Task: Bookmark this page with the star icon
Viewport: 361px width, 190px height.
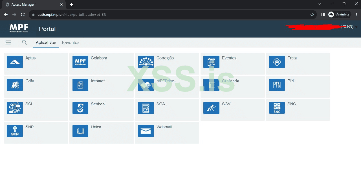Action: tap(312, 15)
